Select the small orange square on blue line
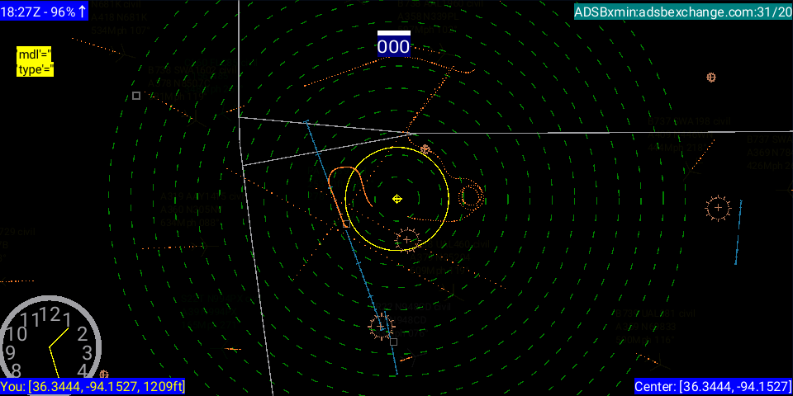The width and height of the screenshot is (793, 396). pyautogui.click(x=345, y=224)
